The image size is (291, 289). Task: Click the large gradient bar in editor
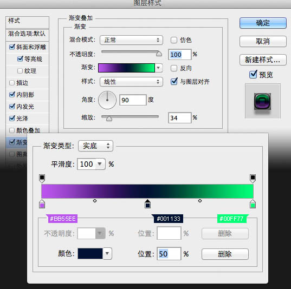(147, 191)
